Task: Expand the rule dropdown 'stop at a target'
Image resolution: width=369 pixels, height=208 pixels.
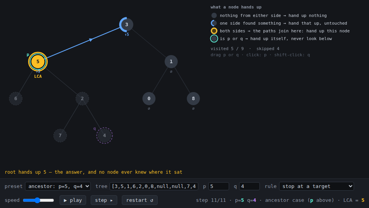Action: (x=316, y=186)
